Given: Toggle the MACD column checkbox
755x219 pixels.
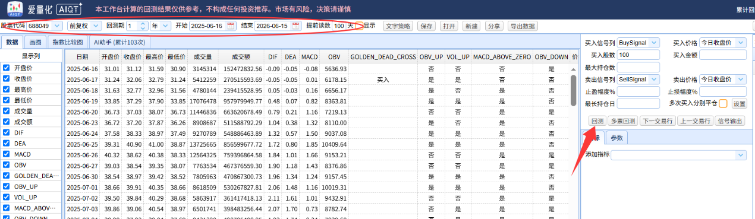Looking at the screenshot, I should pyautogui.click(x=7, y=154).
